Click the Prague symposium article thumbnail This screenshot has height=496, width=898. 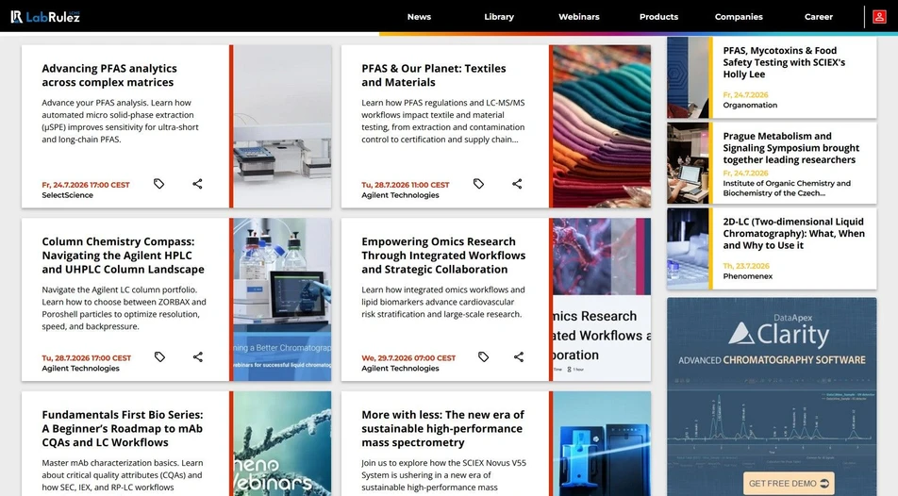click(688, 163)
